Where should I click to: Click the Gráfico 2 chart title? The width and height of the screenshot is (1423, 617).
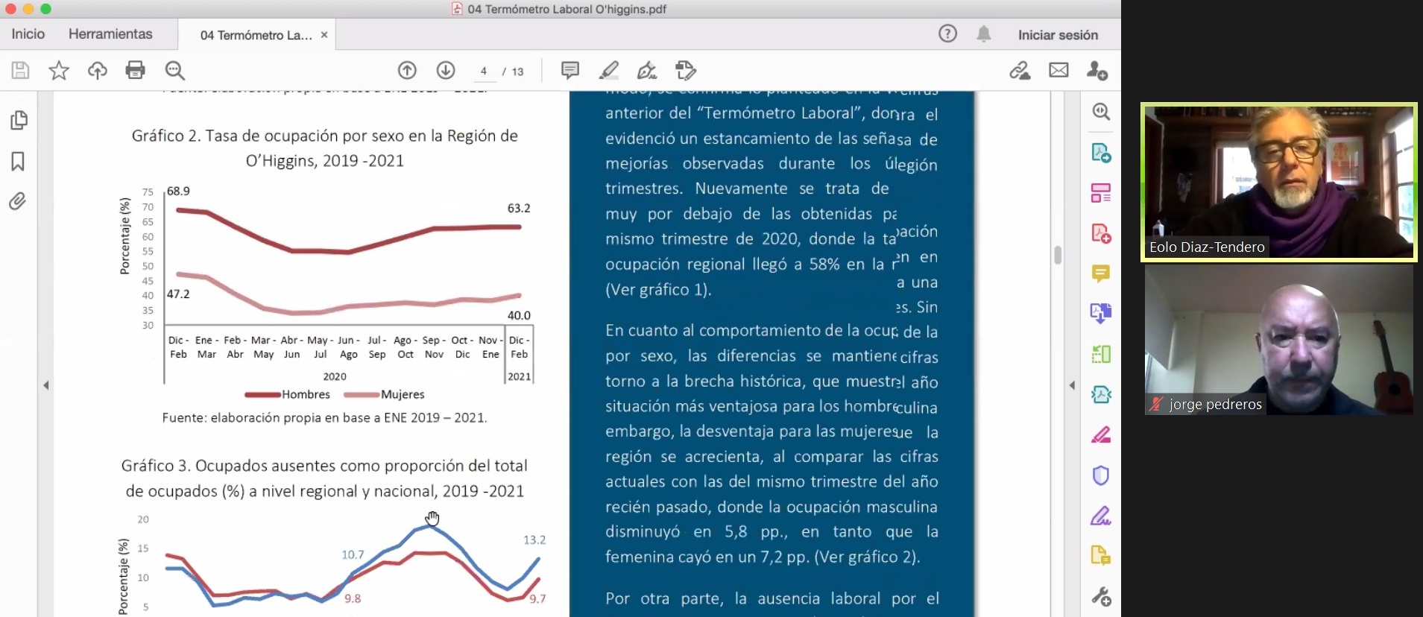click(x=325, y=148)
